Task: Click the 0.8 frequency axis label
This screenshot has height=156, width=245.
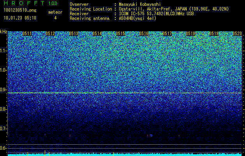Action: coord(3,109)
